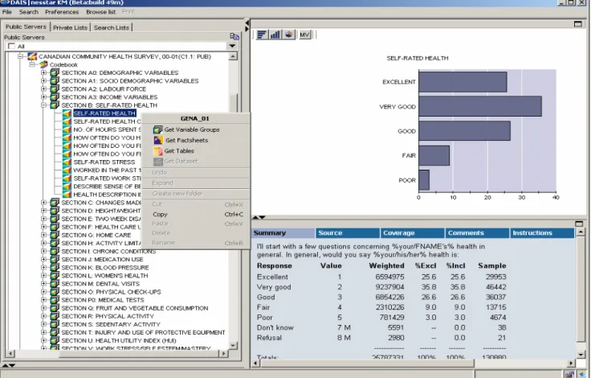Open the Coverage tab

tap(413, 233)
